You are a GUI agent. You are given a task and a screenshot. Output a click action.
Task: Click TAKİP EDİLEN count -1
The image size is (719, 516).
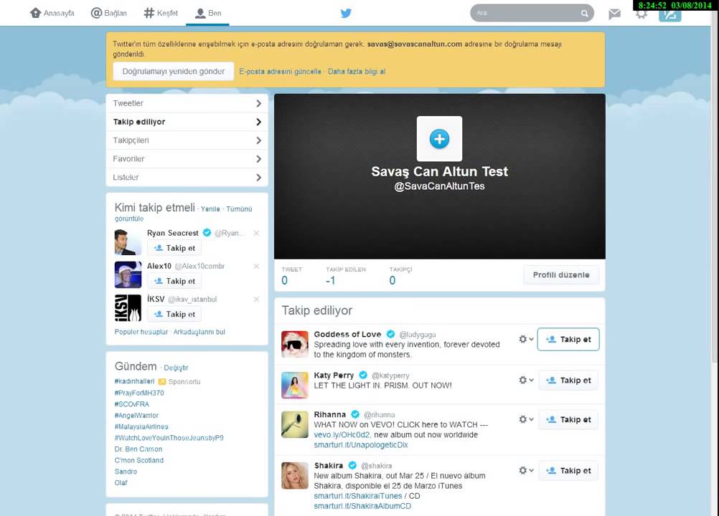coord(330,281)
